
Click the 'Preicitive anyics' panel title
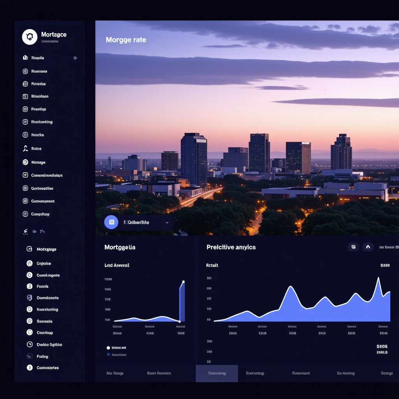click(x=231, y=247)
